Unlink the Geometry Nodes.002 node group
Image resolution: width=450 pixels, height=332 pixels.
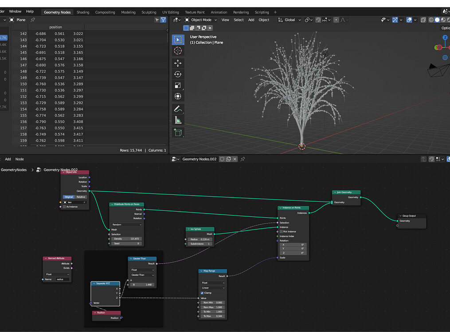[x=235, y=159]
